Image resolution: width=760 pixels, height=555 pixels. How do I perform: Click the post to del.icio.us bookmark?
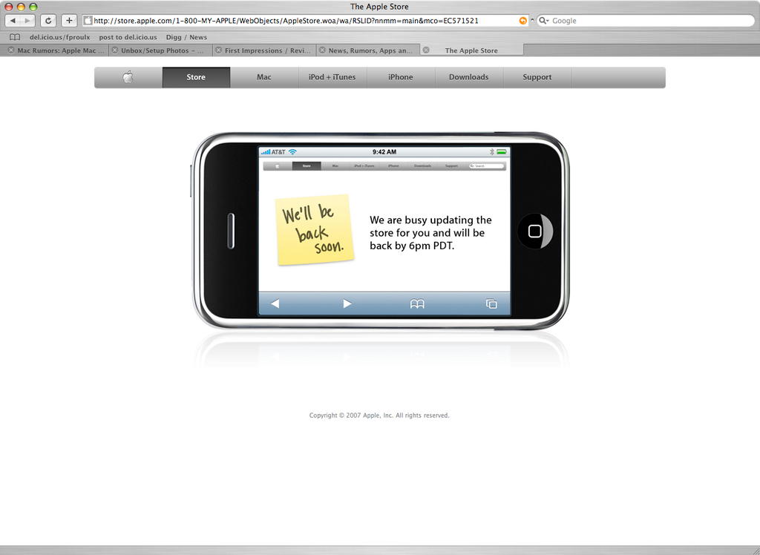pyautogui.click(x=126, y=36)
